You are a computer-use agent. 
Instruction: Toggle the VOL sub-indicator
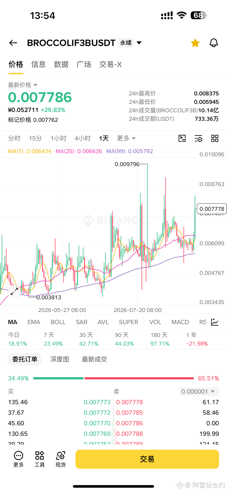click(x=155, y=322)
